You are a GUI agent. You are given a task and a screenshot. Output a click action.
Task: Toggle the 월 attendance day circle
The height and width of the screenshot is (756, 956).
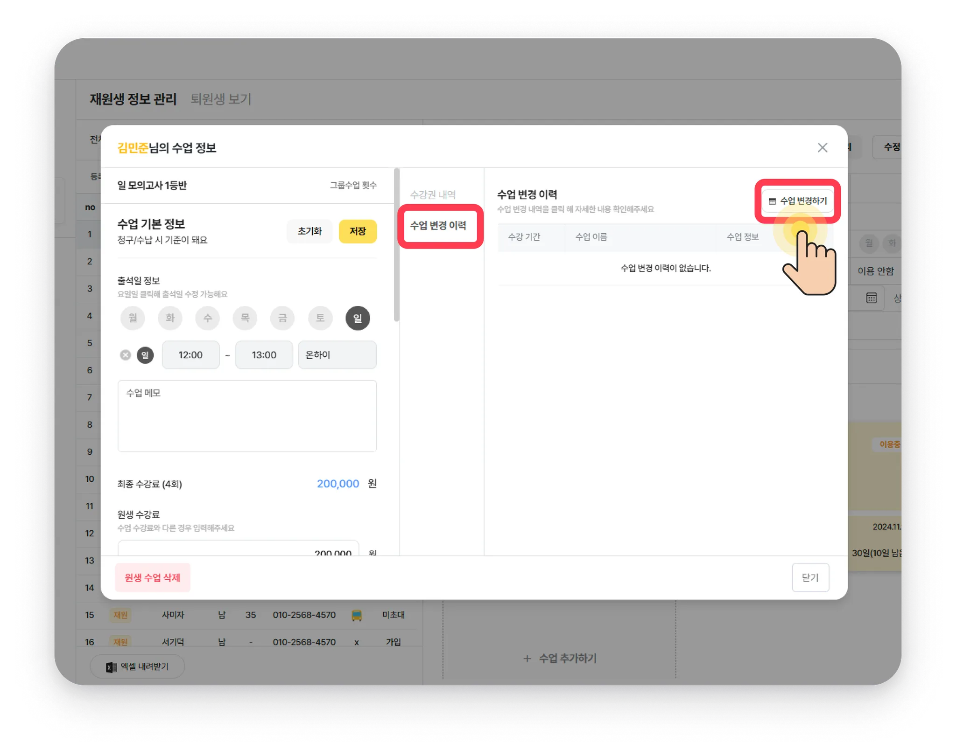pyautogui.click(x=133, y=318)
